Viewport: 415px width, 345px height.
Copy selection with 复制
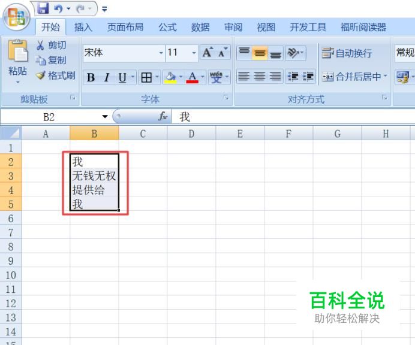pos(51,60)
